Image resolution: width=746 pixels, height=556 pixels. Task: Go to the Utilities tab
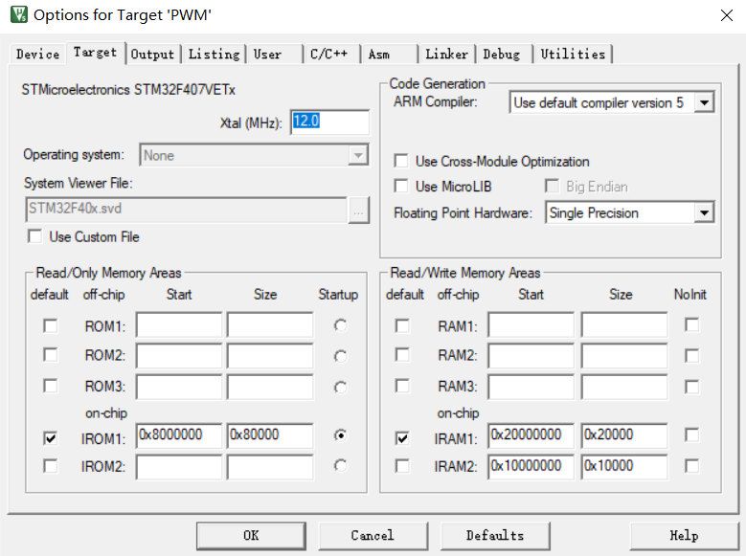click(x=573, y=55)
